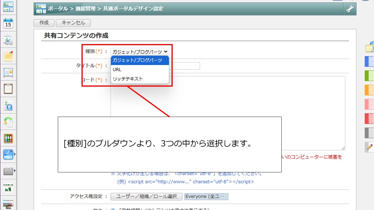Pick the green sticky color swatch
This screenshot has width=374, height=210.
click(x=369, y=76)
